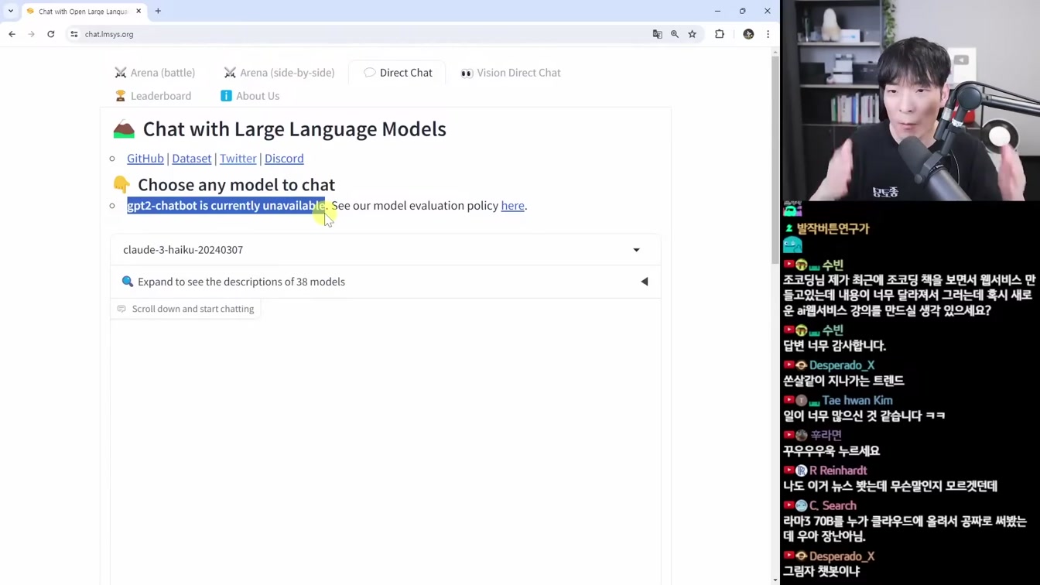The height and width of the screenshot is (585, 1040).
Task: Translate this page icon in address bar
Action: click(657, 34)
